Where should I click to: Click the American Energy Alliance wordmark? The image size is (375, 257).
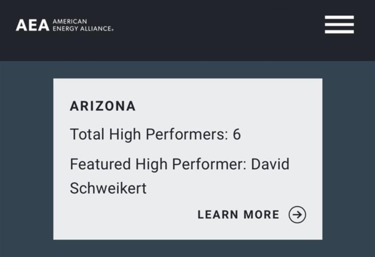coord(83,25)
